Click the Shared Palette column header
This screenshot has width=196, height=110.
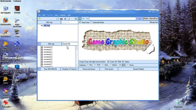(x=138, y=69)
